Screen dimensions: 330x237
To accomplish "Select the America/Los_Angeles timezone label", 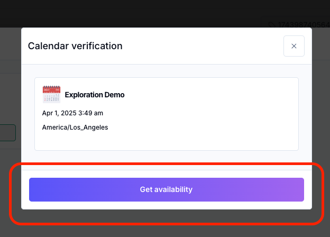I will pos(75,127).
